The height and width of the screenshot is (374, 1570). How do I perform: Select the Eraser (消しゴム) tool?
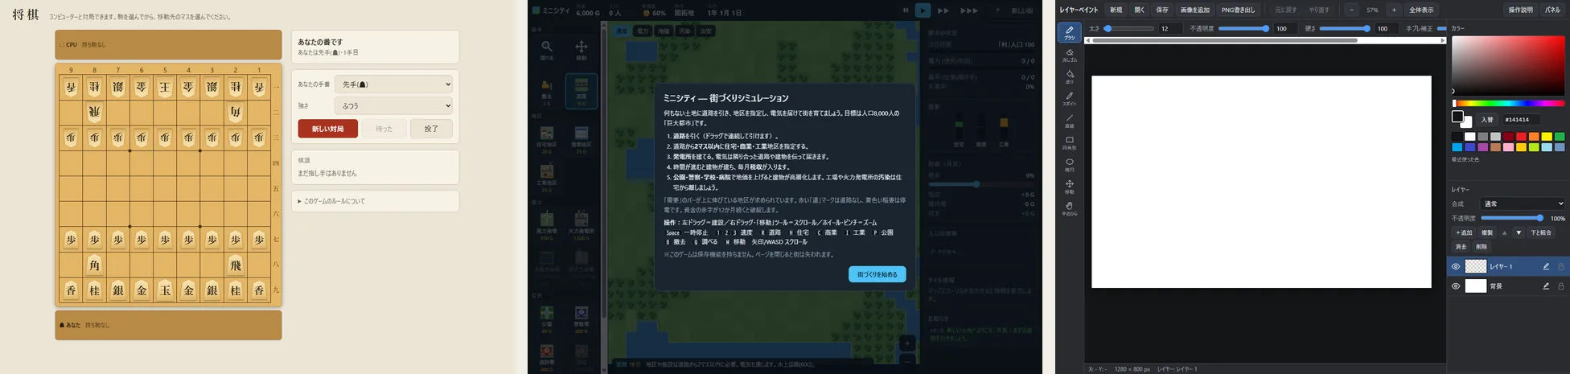(1069, 55)
